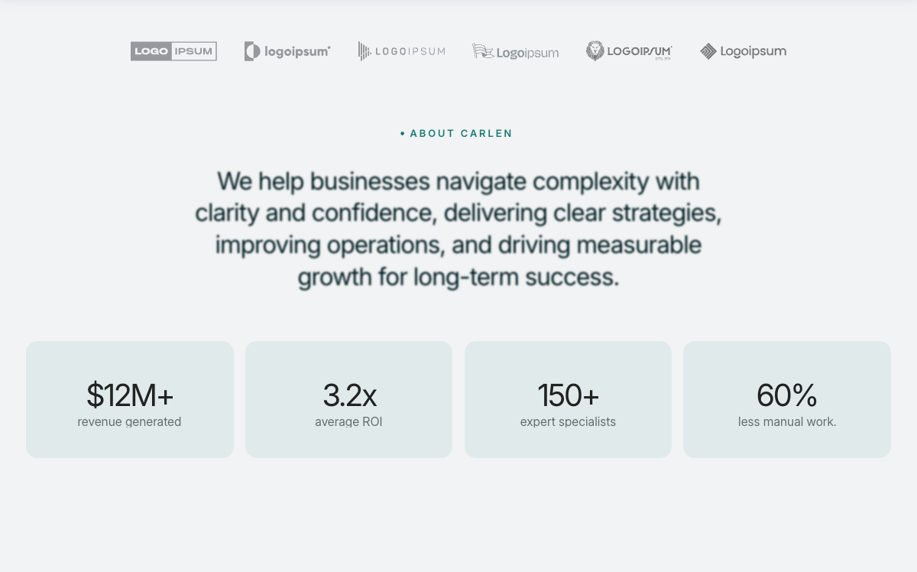Click the lion head logo icon
917x572 pixels.
595,51
